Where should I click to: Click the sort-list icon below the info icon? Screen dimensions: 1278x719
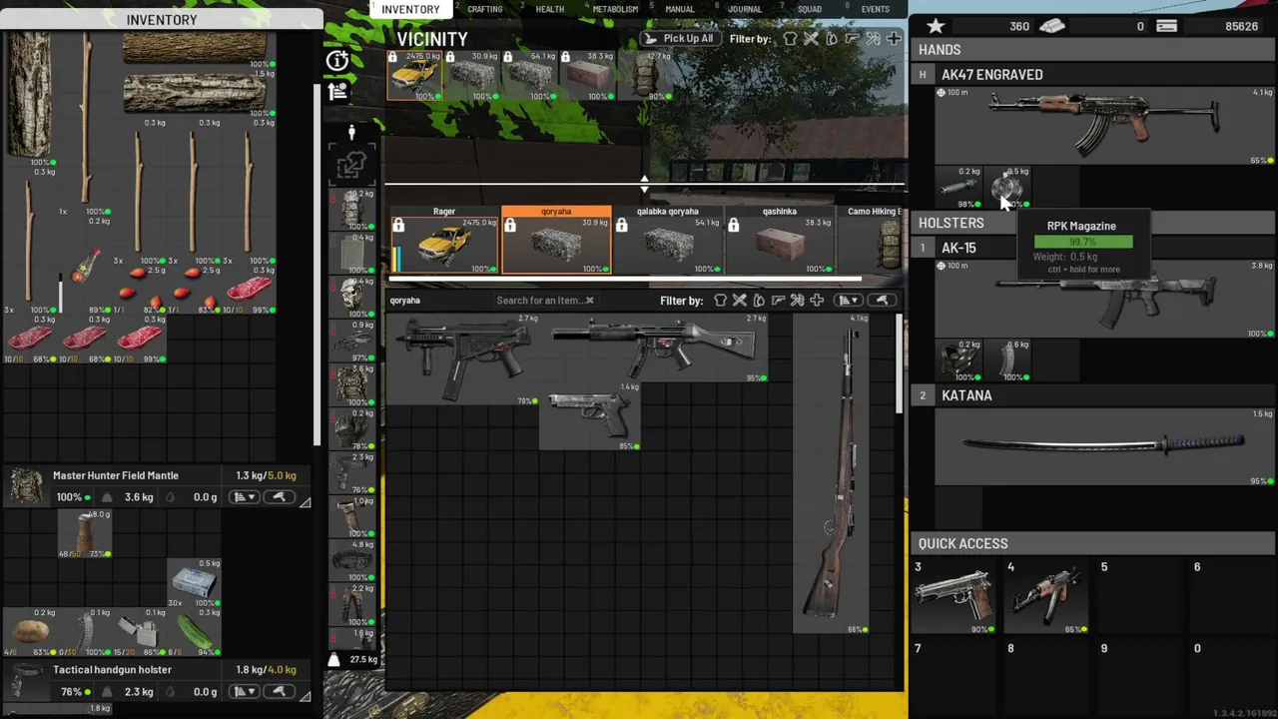coord(337,92)
